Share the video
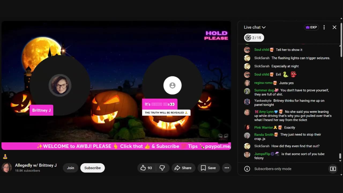343x193 pixels. (183, 168)
